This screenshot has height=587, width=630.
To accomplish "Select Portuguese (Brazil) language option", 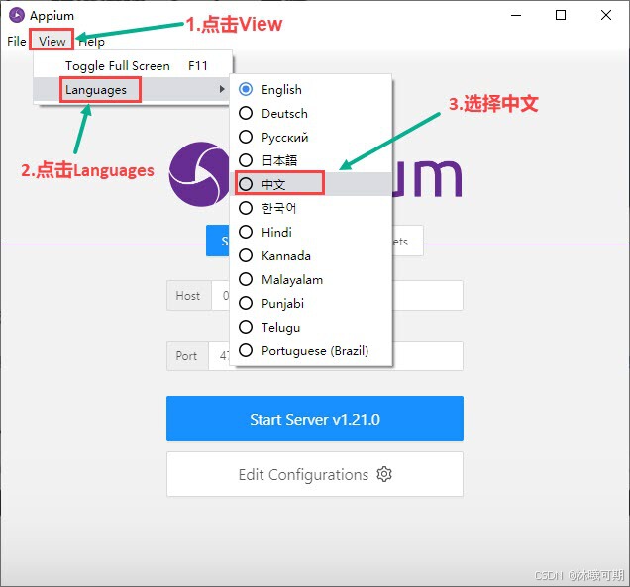I will click(311, 350).
